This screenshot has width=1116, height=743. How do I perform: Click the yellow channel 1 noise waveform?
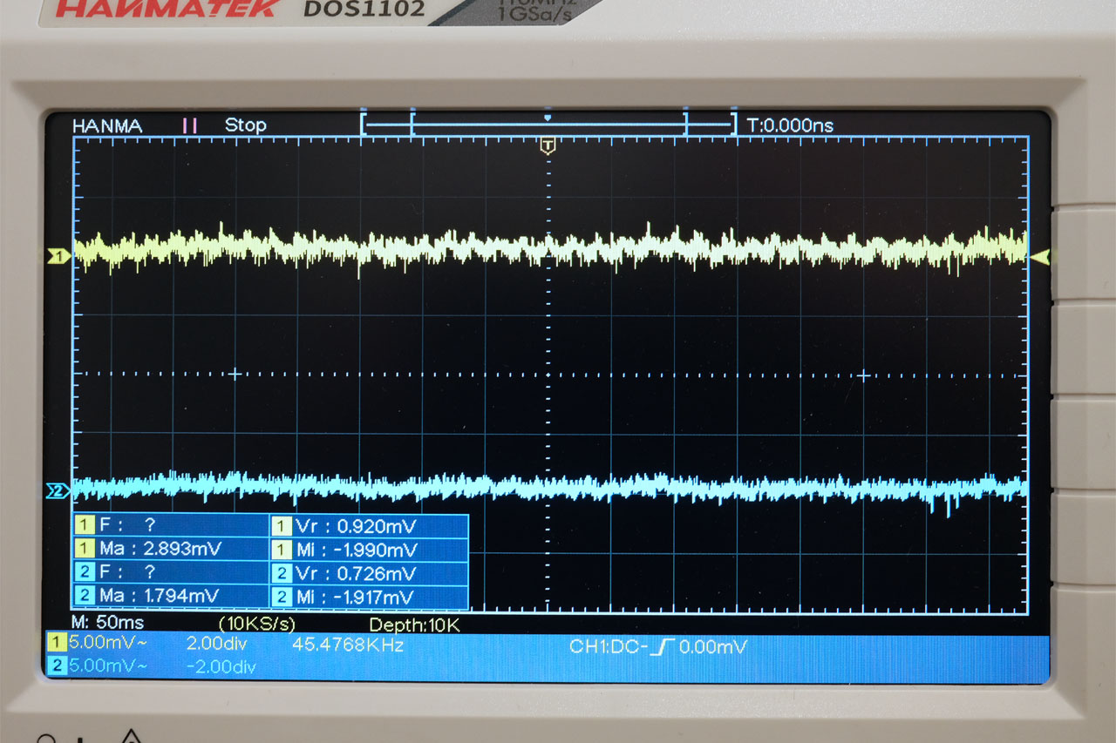pyautogui.click(x=551, y=248)
